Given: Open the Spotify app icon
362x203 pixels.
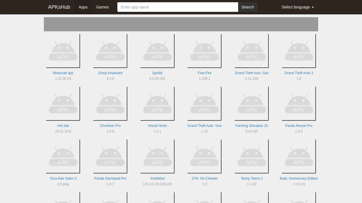Looking at the screenshot, I should [158, 51].
